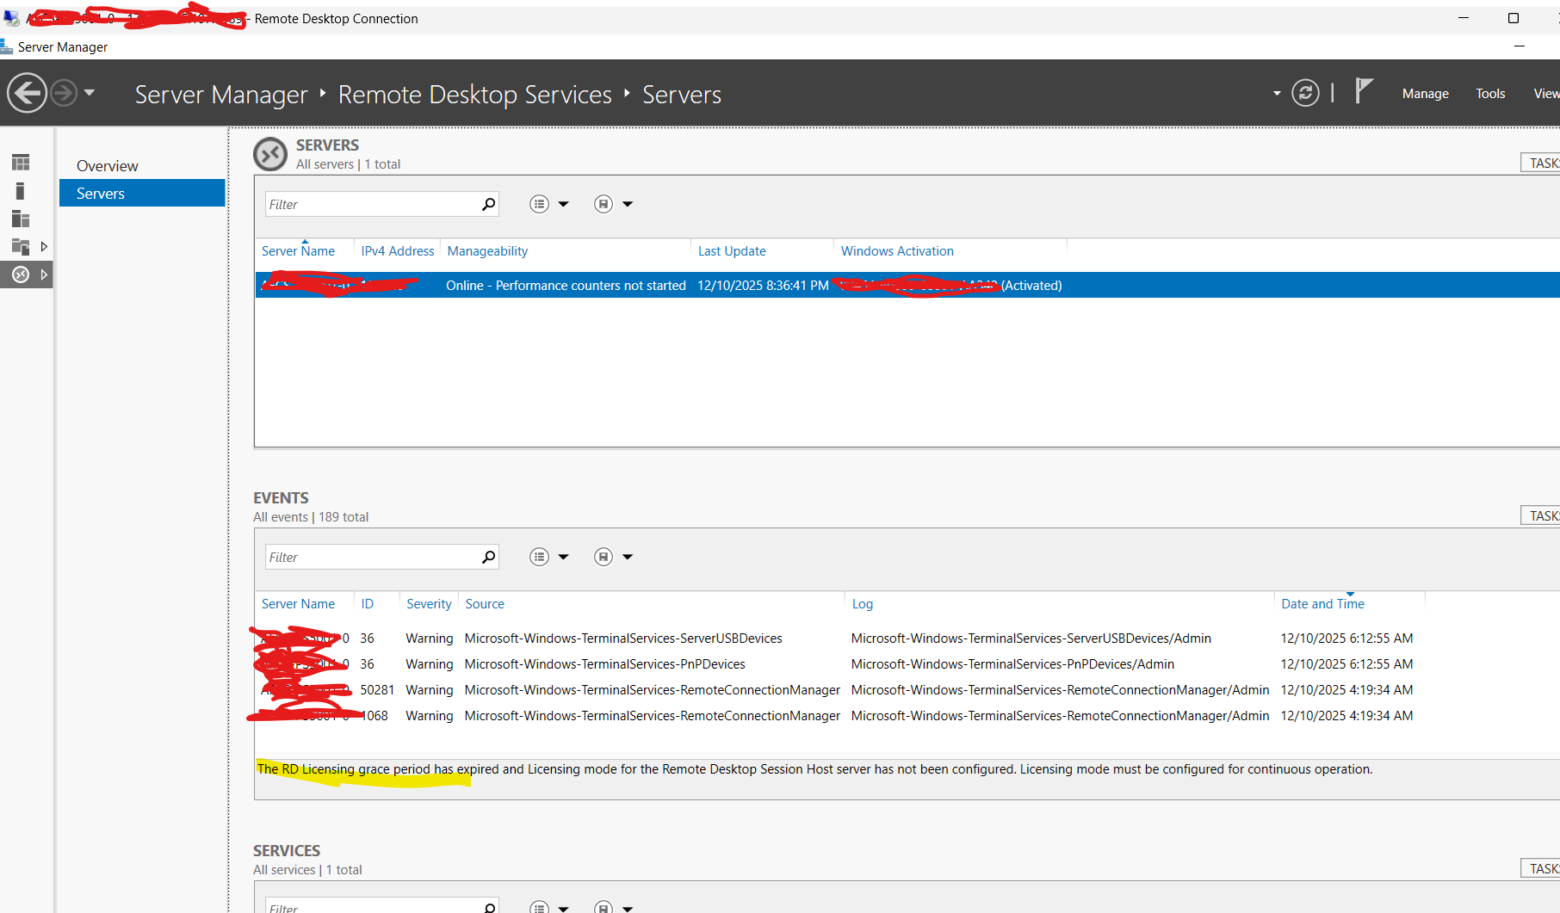Sort servers by IPv4 Address column
The width and height of the screenshot is (1560, 913).
click(398, 251)
